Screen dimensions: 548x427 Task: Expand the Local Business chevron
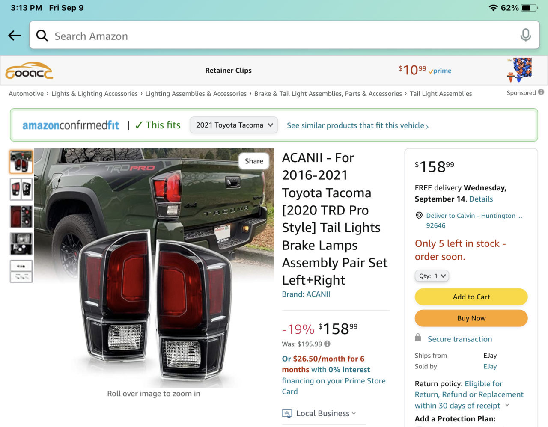pyautogui.click(x=354, y=413)
